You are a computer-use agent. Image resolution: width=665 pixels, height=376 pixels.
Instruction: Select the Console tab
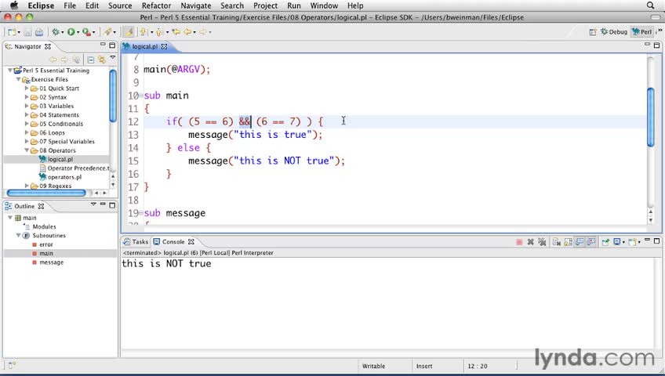173,242
